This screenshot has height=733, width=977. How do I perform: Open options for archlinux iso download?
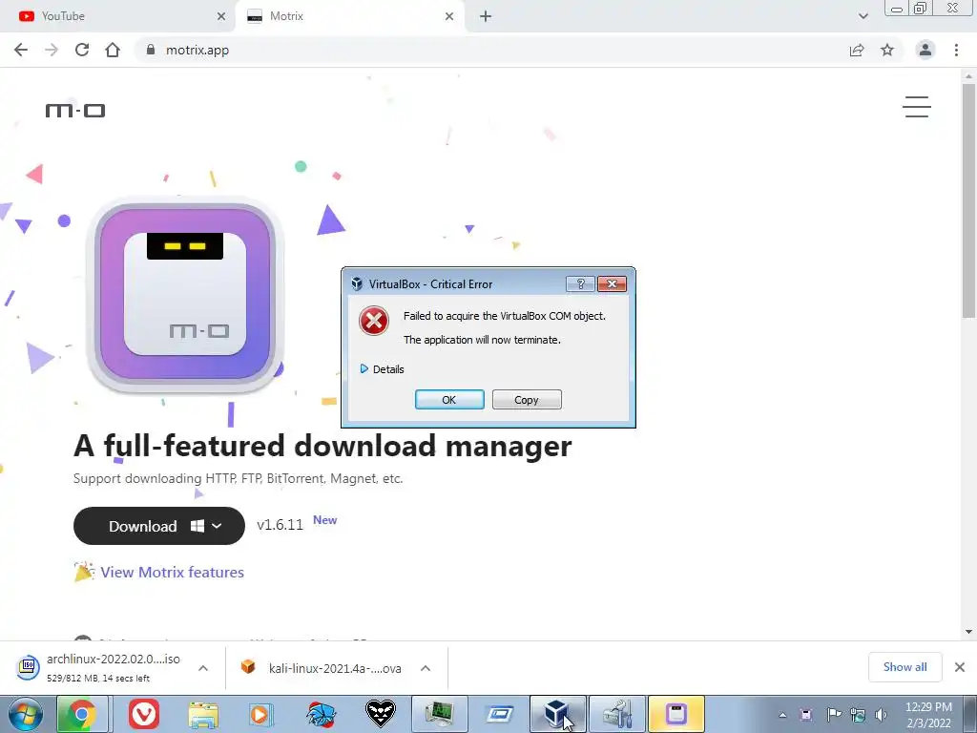click(203, 668)
